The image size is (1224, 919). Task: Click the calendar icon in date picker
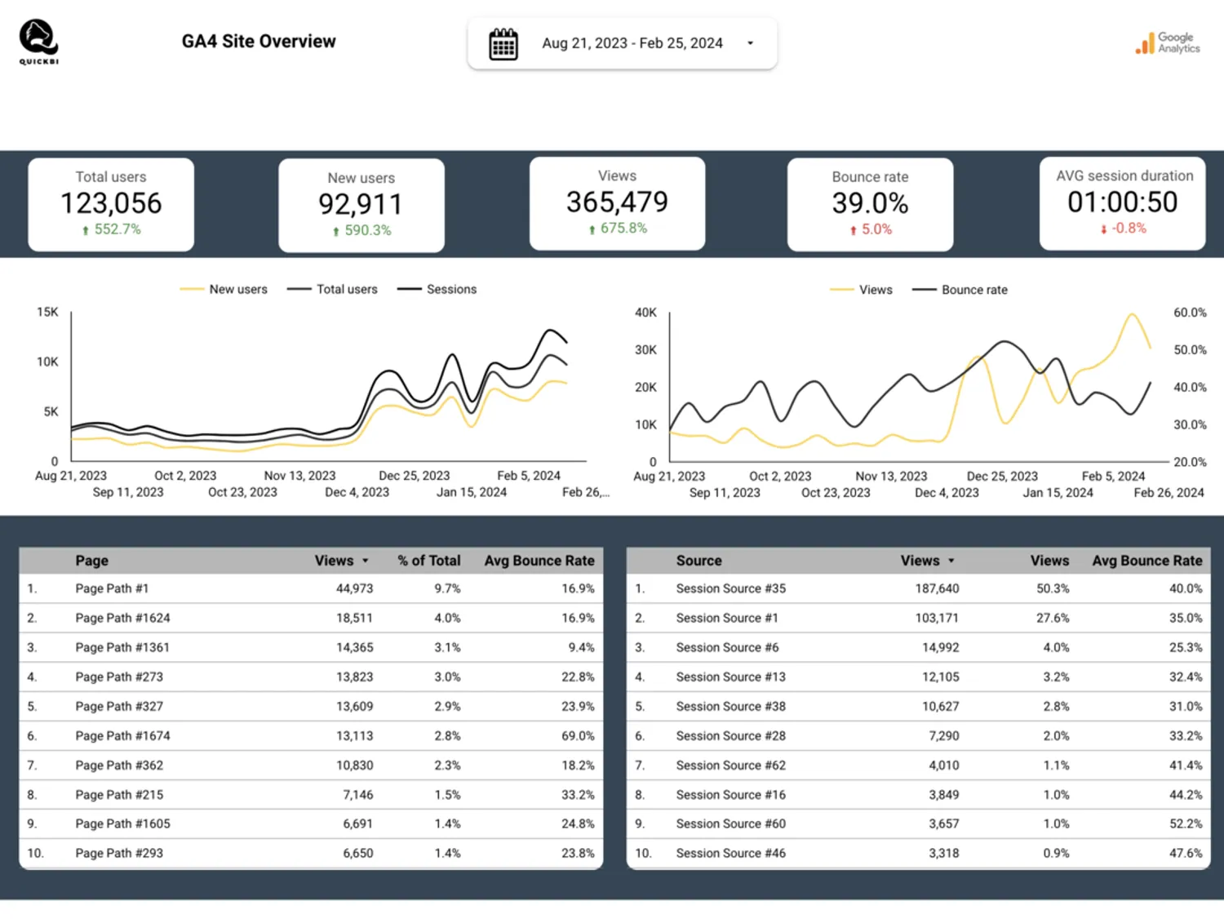[x=503, y=44]
